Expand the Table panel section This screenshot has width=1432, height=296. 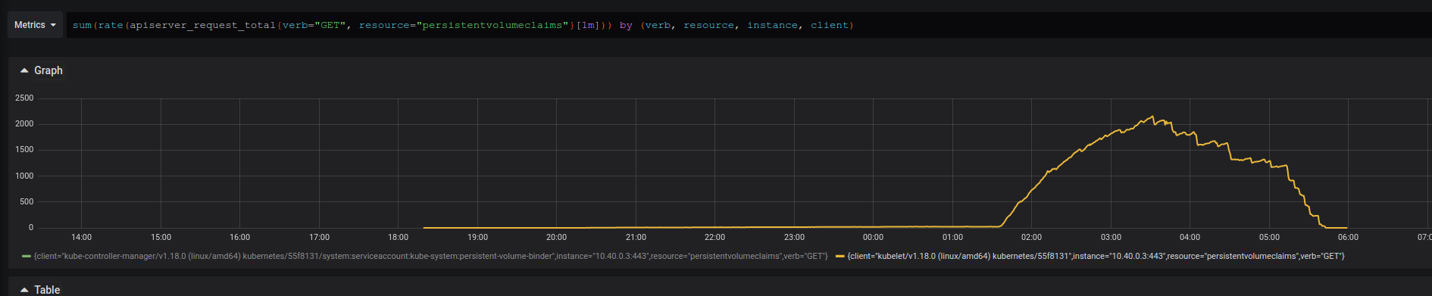pyautogui.click(x=40, y=289)
